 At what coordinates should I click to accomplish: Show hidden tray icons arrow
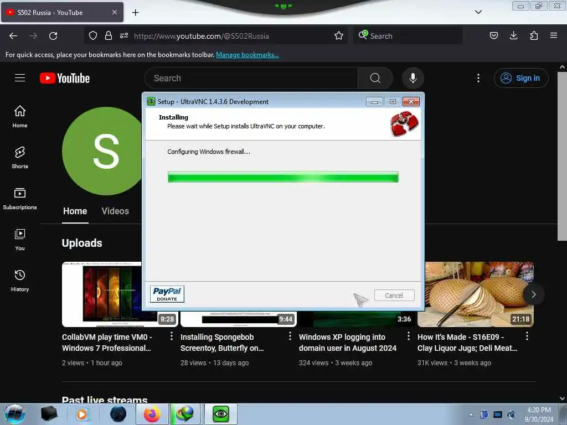tap(471, 414)
